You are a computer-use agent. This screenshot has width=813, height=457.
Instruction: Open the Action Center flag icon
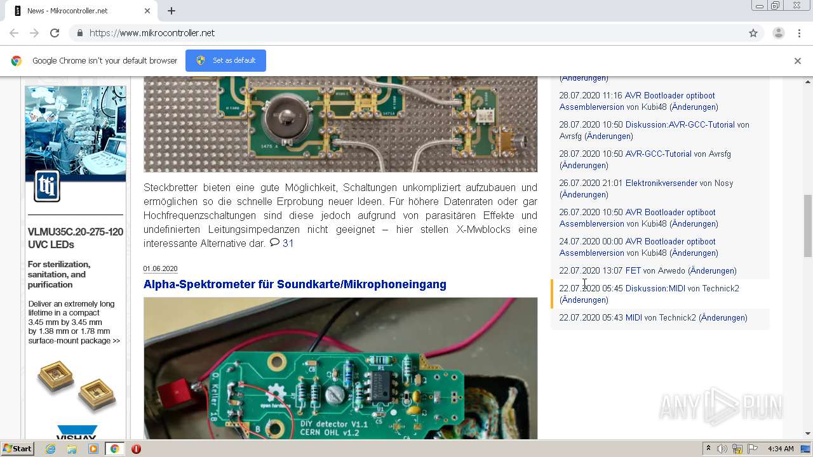[x=753, y=449]
